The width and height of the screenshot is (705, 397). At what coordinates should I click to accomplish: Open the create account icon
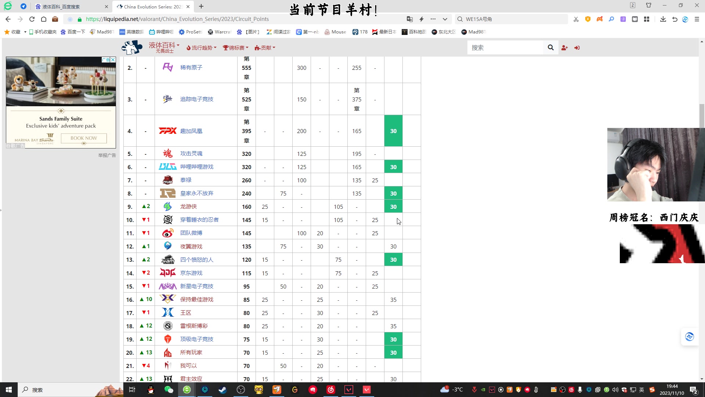coord(565,48)
